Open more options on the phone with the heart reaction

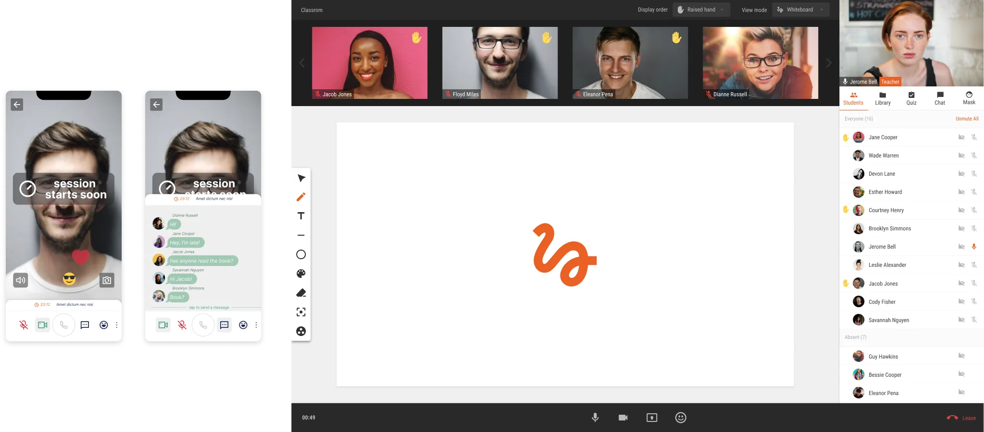[x=117, y=325]
